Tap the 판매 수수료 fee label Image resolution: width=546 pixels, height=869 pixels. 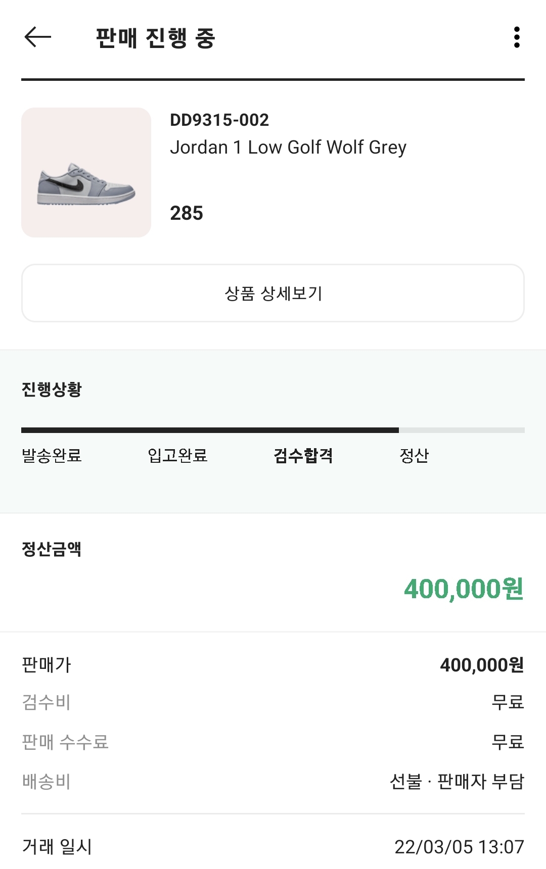click(65, 742)
